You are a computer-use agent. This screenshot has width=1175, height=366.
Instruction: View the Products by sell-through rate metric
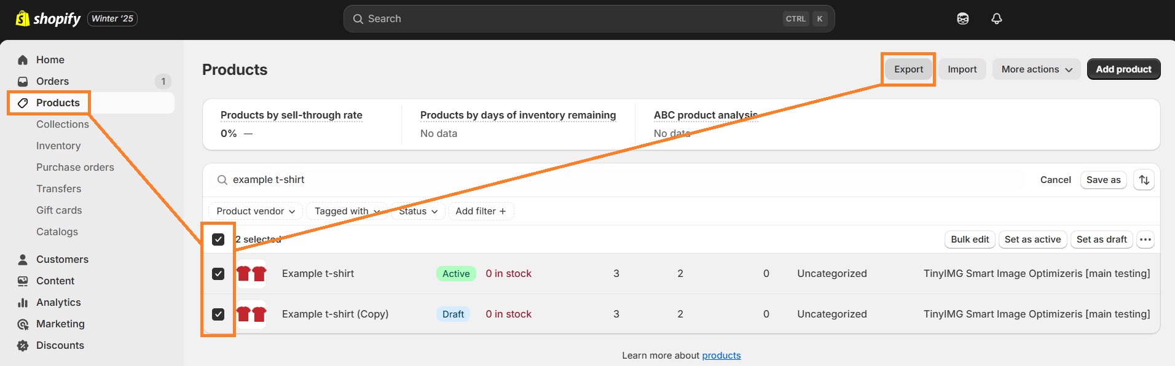click(x=291, y=115)
